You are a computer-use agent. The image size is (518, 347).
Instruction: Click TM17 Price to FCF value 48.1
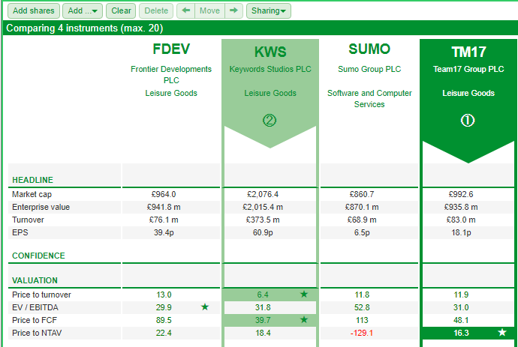461,320
